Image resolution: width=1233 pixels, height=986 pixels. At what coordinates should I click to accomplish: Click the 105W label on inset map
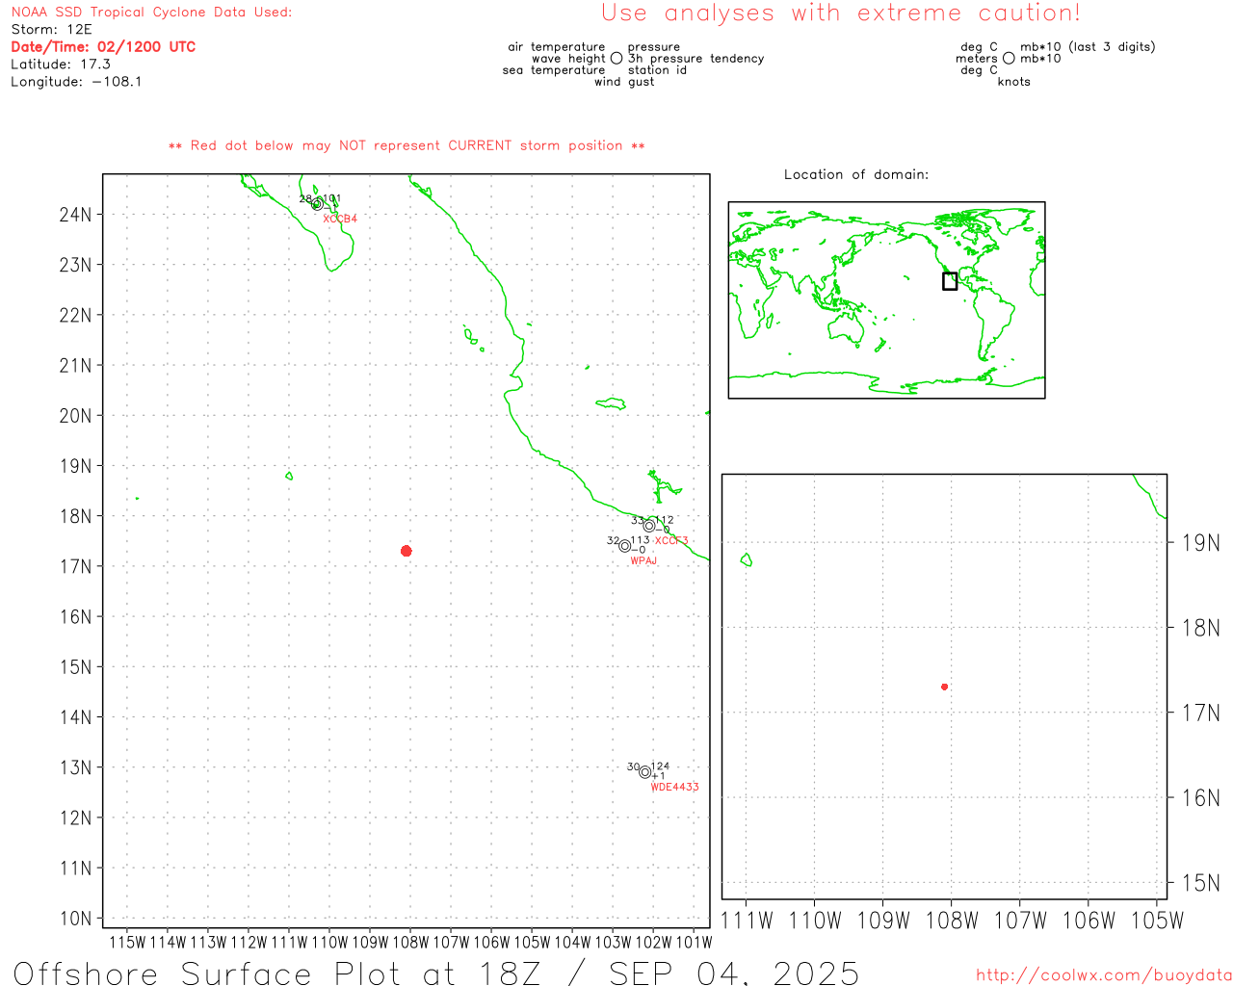click(1157, 921)
